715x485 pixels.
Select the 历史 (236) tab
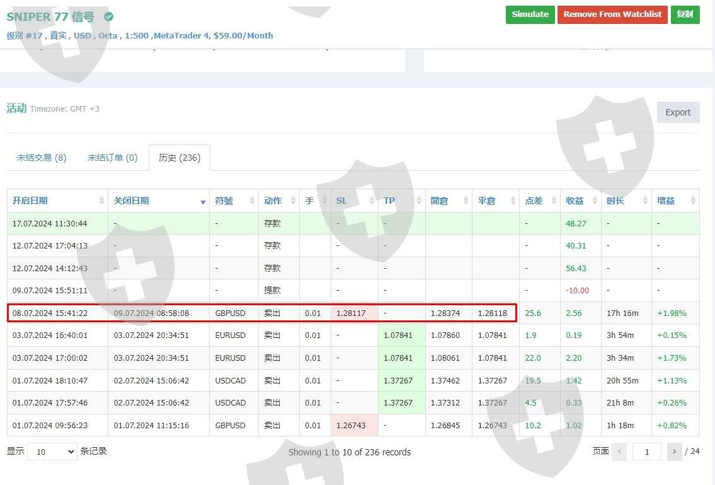[x=180, y=158]
